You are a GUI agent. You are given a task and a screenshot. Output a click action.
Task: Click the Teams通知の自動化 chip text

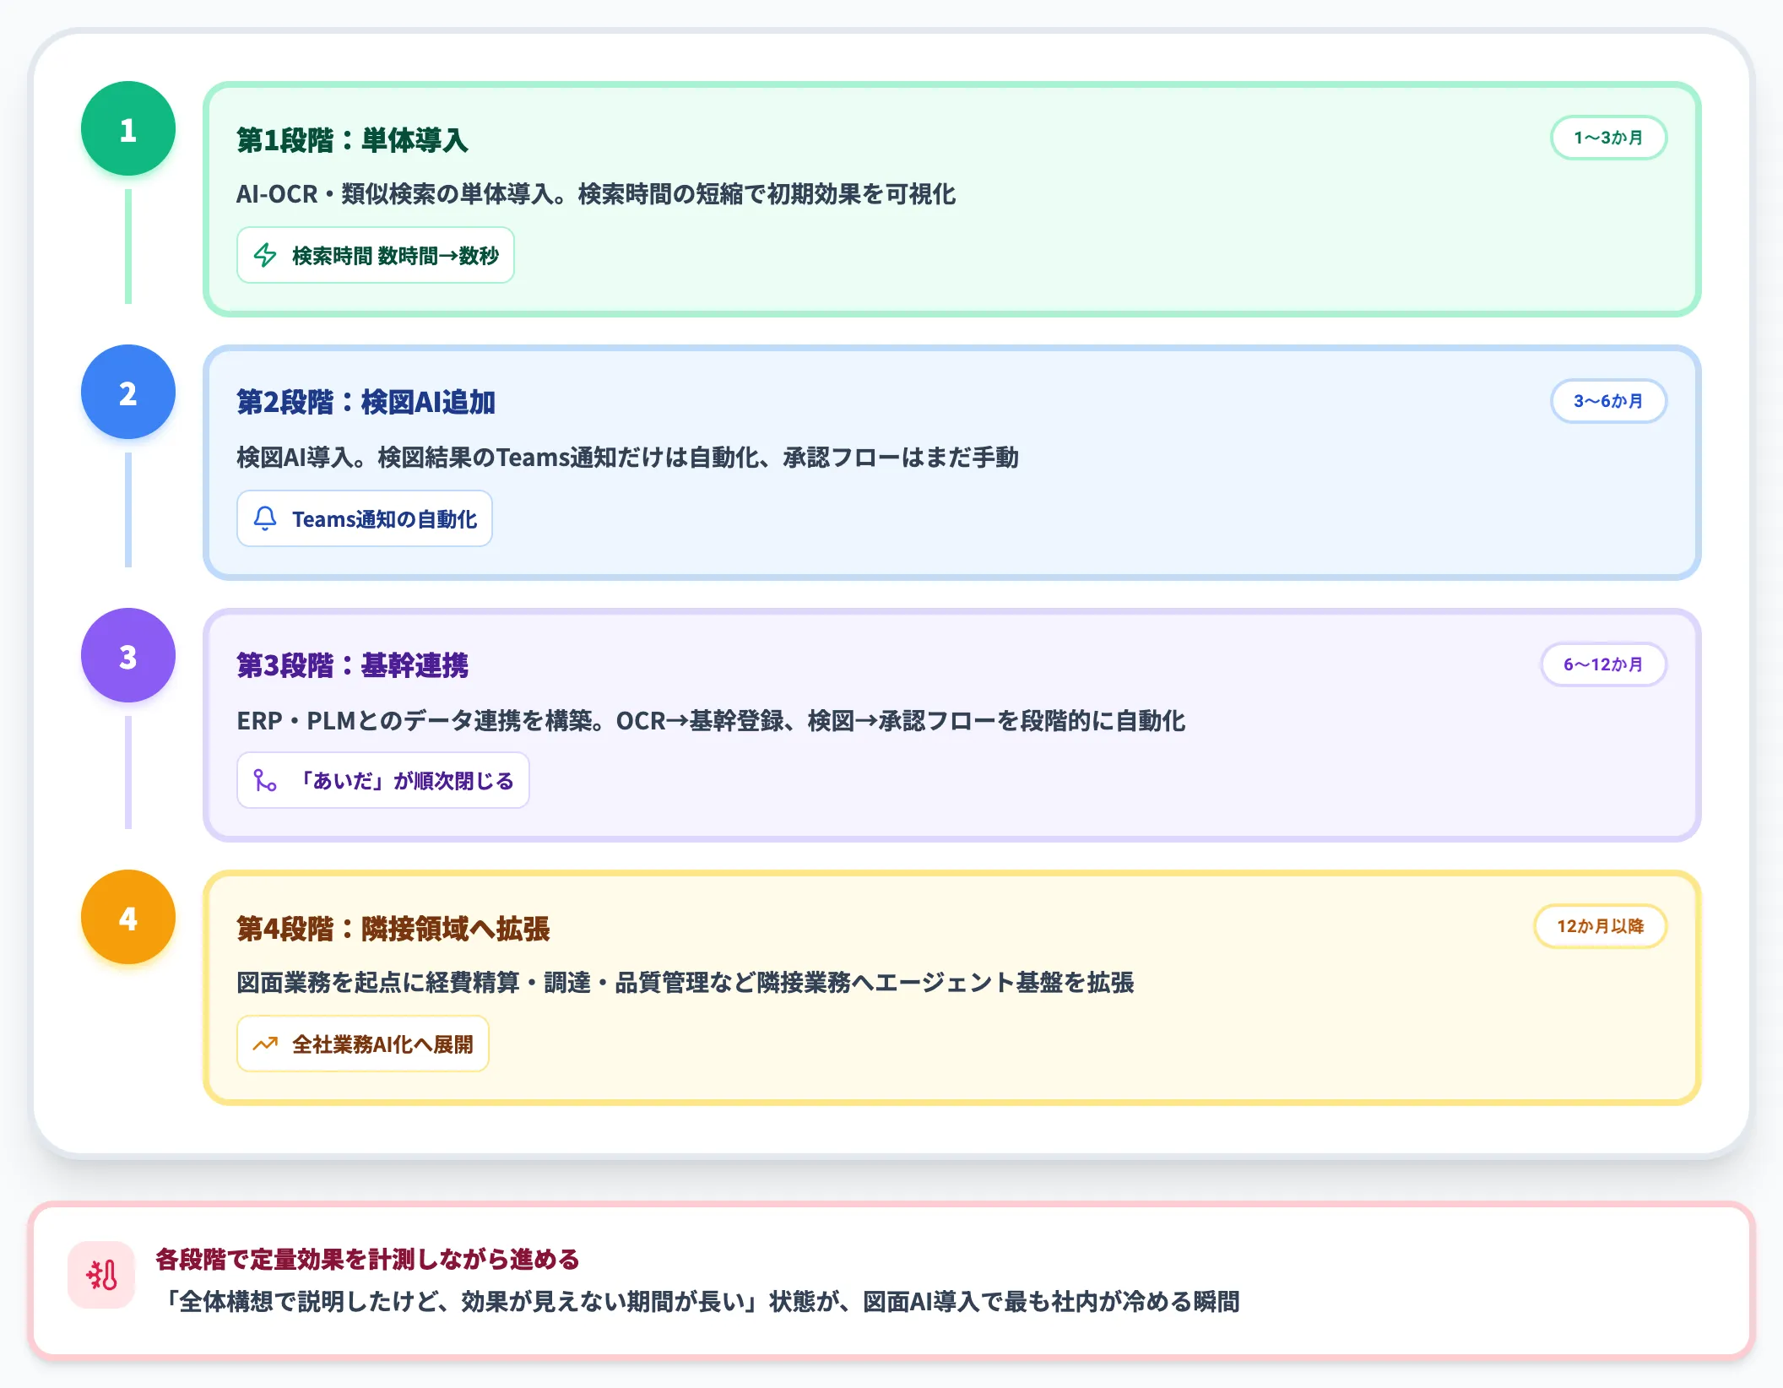point(384,518)
